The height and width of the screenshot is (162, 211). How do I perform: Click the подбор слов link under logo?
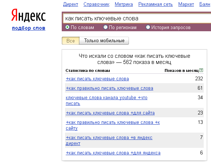click(x=29, y=28)
